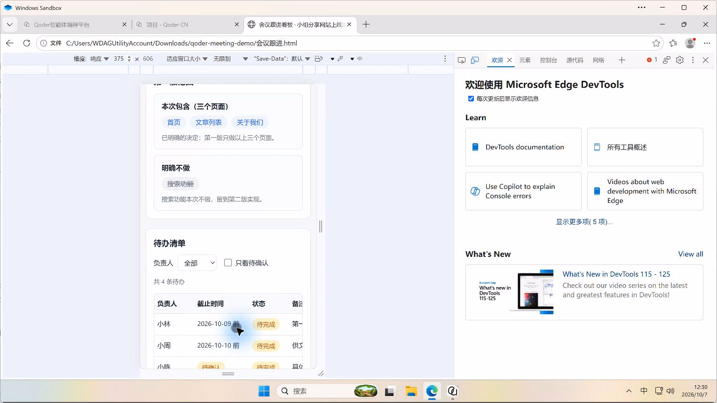Open DevTools settings gear
The height and width of the screenshot is (403, 717).
coord(680,60)
